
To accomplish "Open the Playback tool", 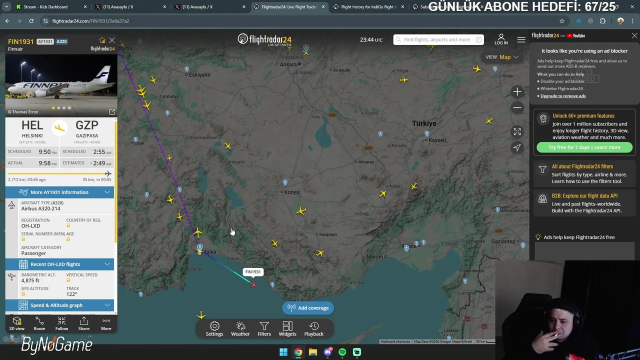I will 314,329.
